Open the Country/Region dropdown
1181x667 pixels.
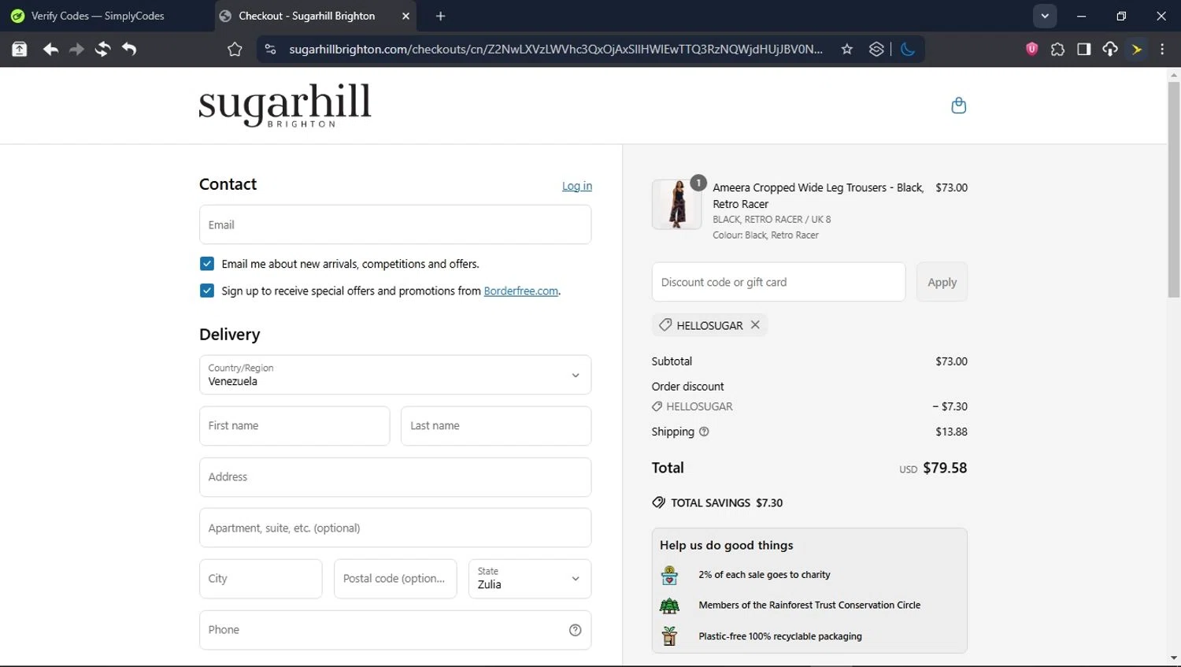395,375
